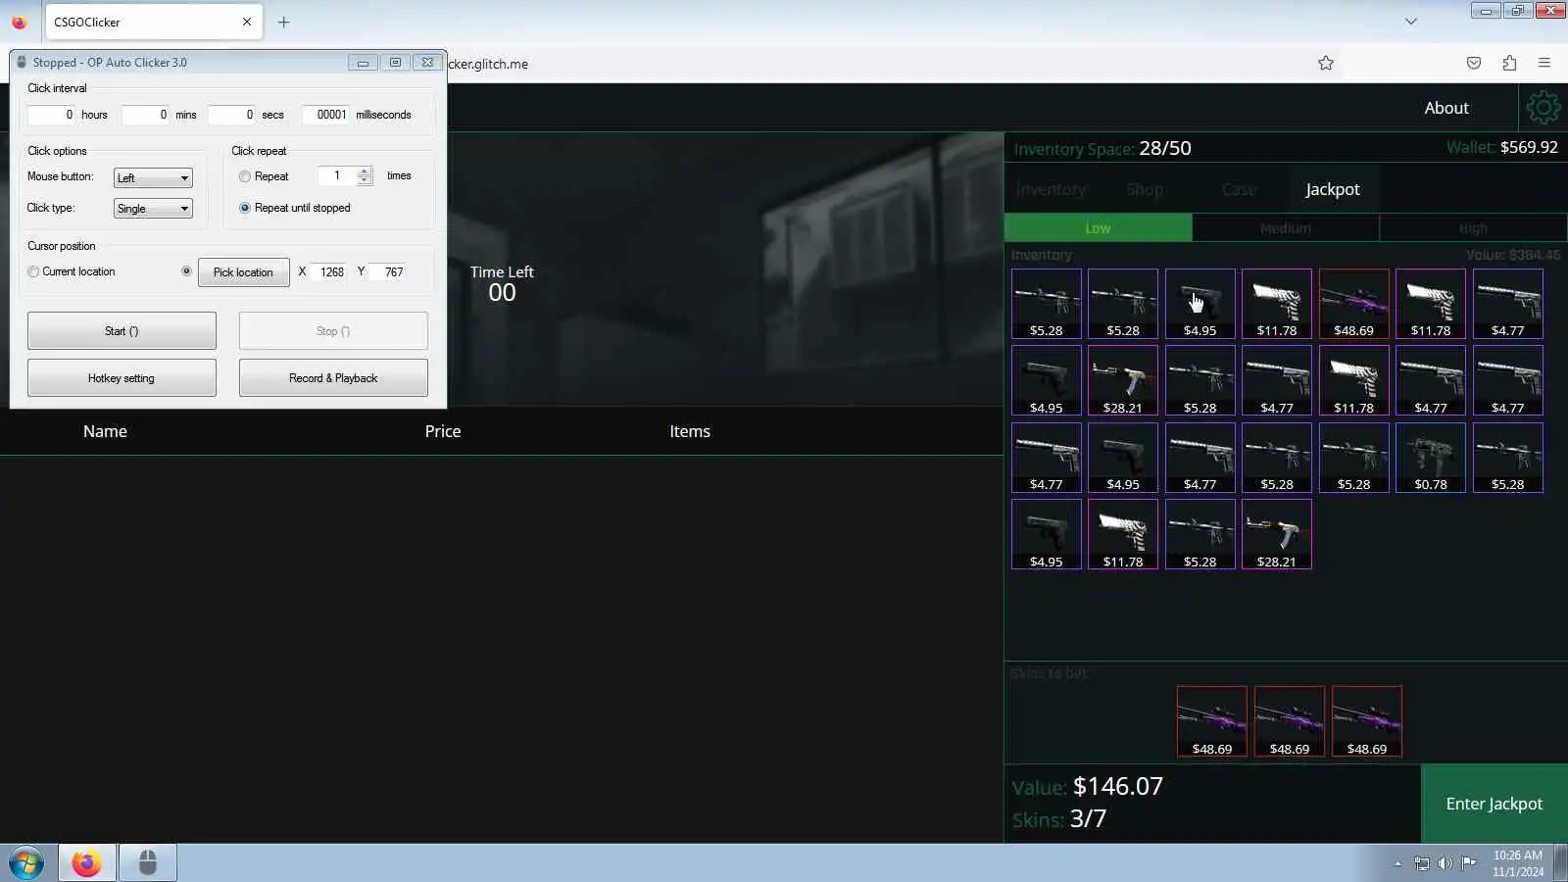
Task: Select the Repeat radio option
Action: coord(245,176)
